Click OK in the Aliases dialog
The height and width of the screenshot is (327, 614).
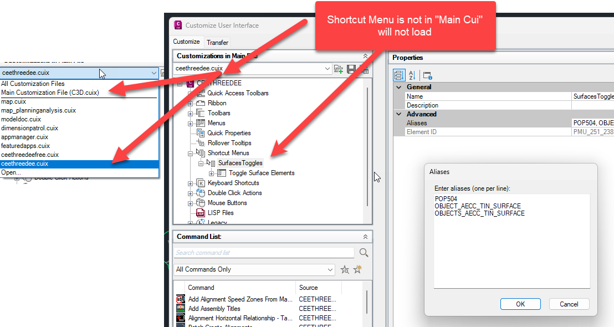point(520,304)
